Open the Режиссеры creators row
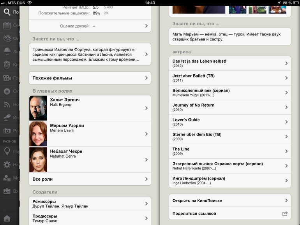This screenshot has width=300, height=225. pos(90,204)
